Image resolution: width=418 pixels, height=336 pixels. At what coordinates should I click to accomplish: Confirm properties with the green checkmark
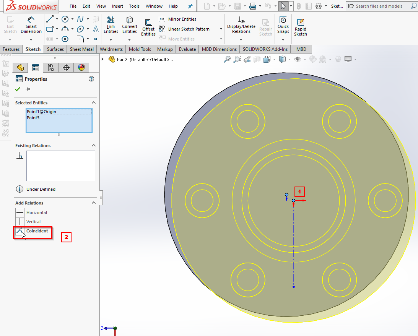pos(18,89)
